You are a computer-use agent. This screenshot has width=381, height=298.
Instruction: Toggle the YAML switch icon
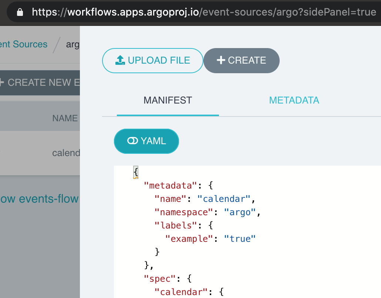point(132,141)
